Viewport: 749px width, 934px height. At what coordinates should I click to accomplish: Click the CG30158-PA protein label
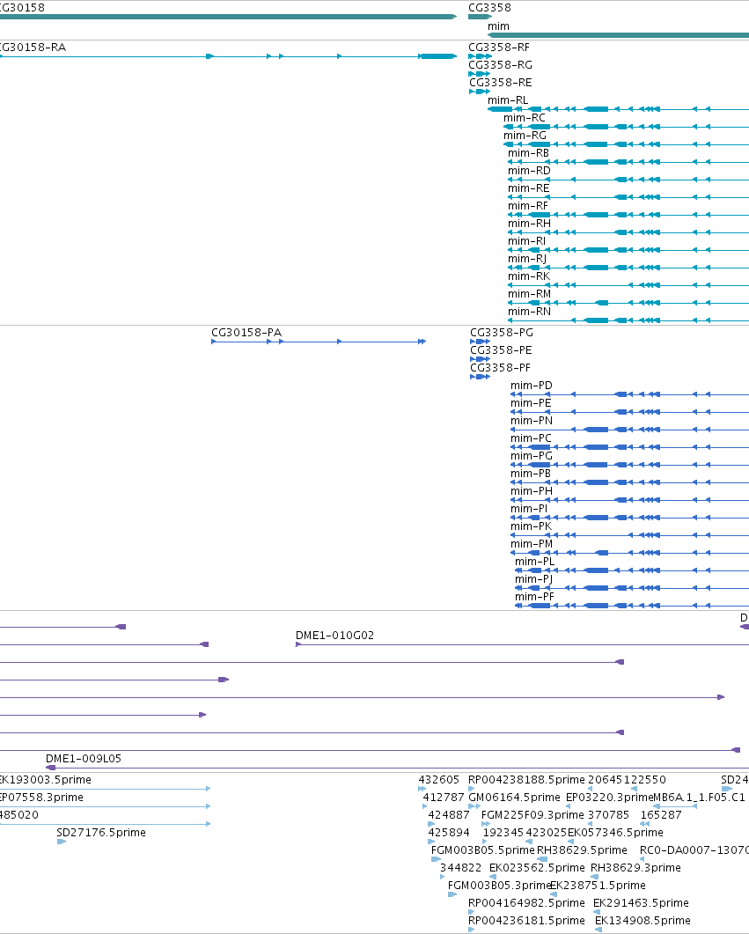[x=246, y=333]
